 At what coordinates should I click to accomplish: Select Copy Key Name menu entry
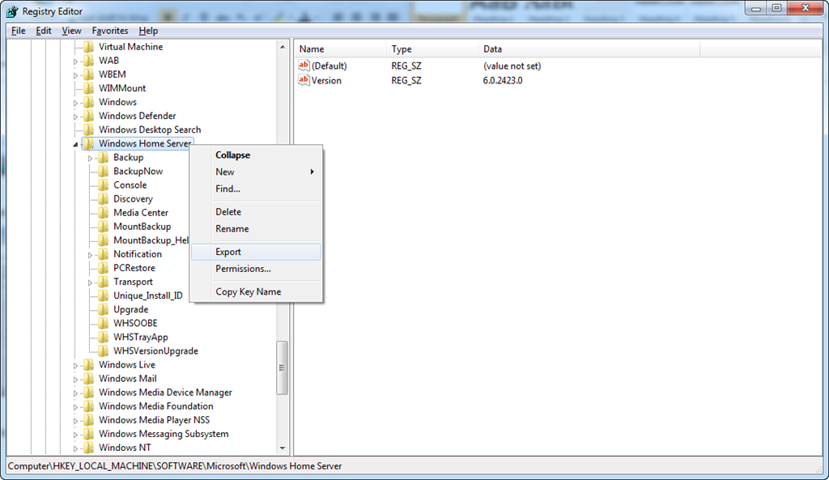coord(256,292)
